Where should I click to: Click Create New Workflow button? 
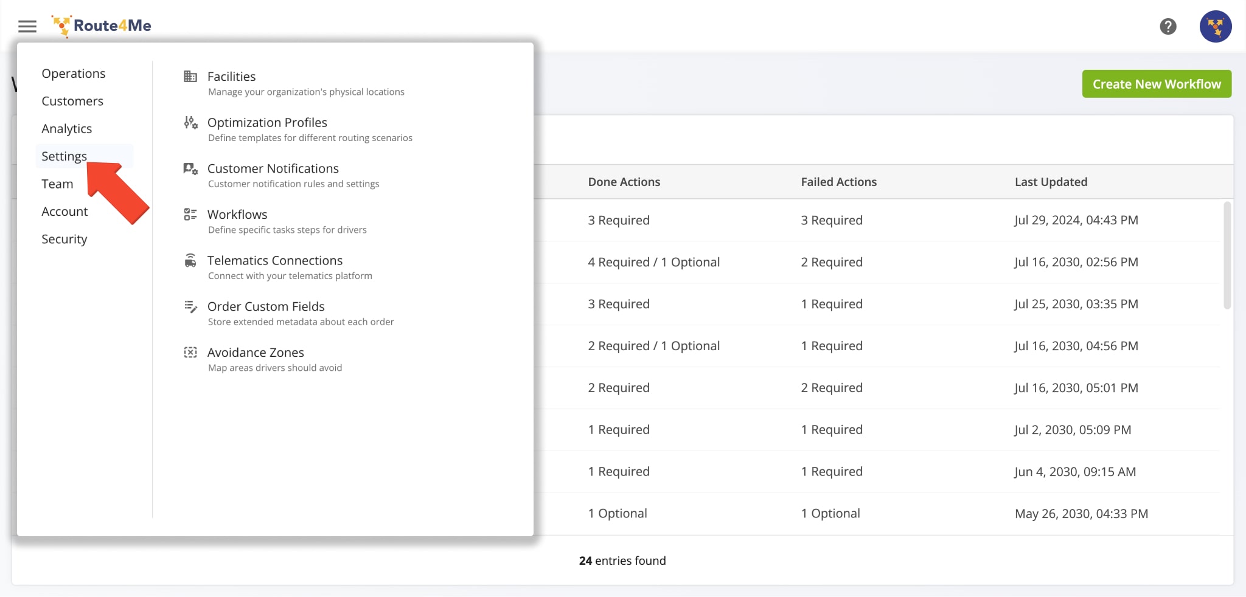pos(1157,84)
